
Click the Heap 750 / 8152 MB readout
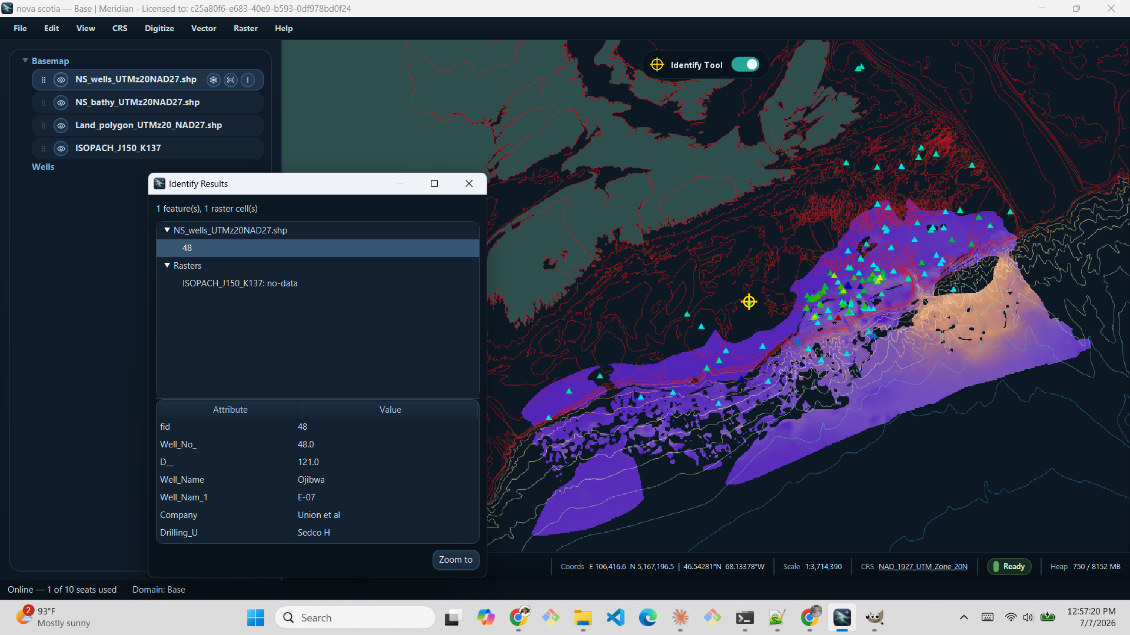[x=1085, y=567]
